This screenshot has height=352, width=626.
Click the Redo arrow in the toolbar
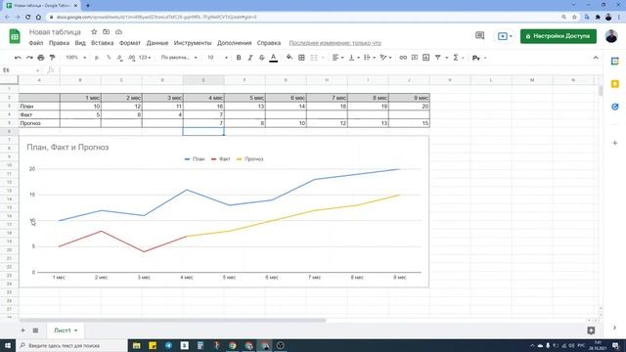point(29,58)
